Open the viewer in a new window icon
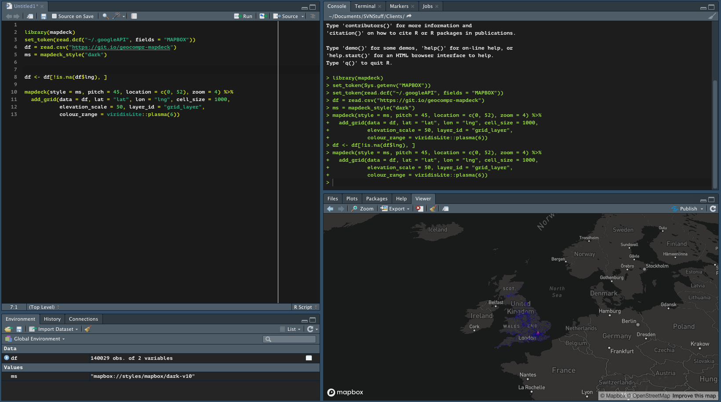The height and width of the screenshot is (402, 721). click(x=445, y=208)
